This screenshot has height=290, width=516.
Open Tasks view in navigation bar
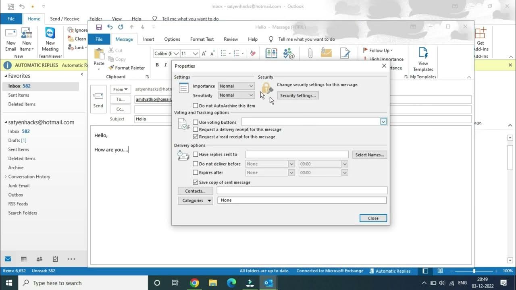55,259
